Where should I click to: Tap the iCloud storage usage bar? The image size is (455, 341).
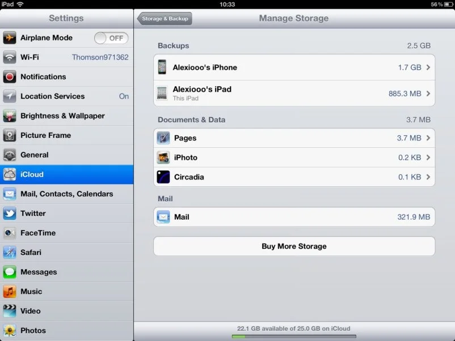click(294, 336)
